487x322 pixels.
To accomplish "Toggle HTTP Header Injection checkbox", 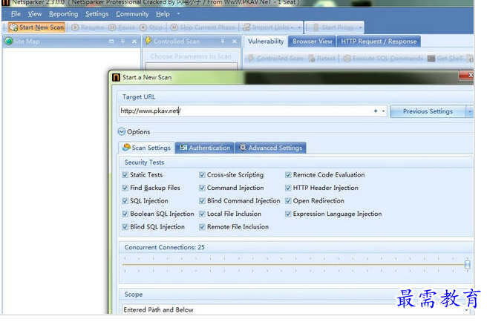I will [x=288, y=188].
